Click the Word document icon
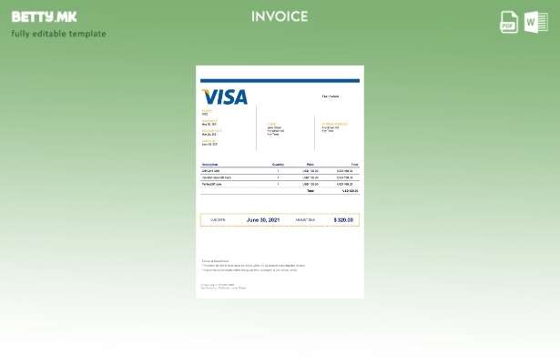Viewport: 560px width, 364px height. tap(535, 22)
